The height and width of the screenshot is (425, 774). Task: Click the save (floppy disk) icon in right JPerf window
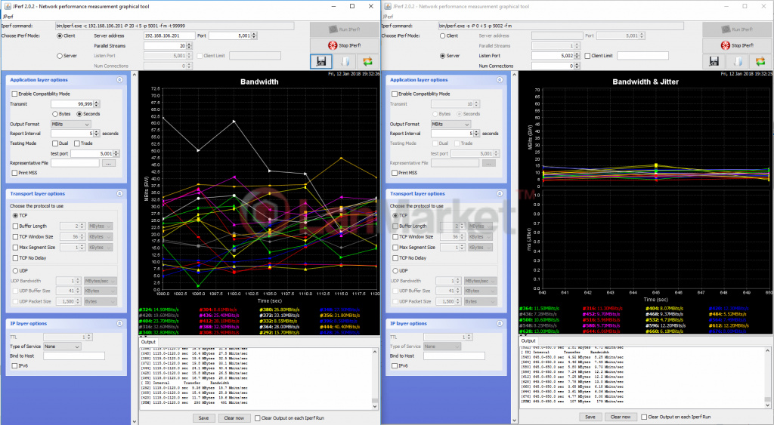714,62
